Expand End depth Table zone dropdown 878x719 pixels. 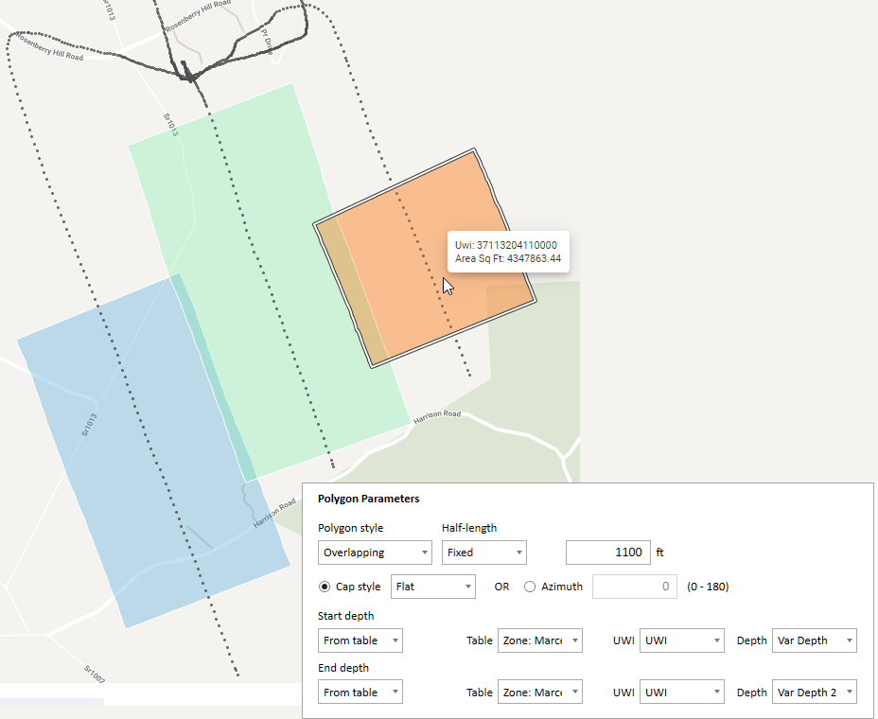[540, 693]
